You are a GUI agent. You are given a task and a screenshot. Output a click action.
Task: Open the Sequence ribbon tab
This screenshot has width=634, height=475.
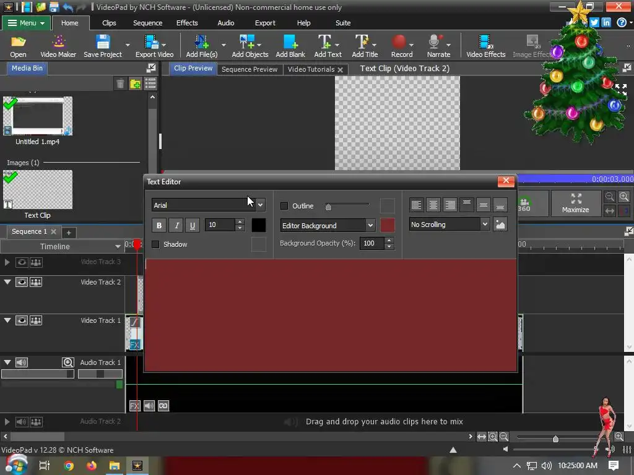point(147,23)
